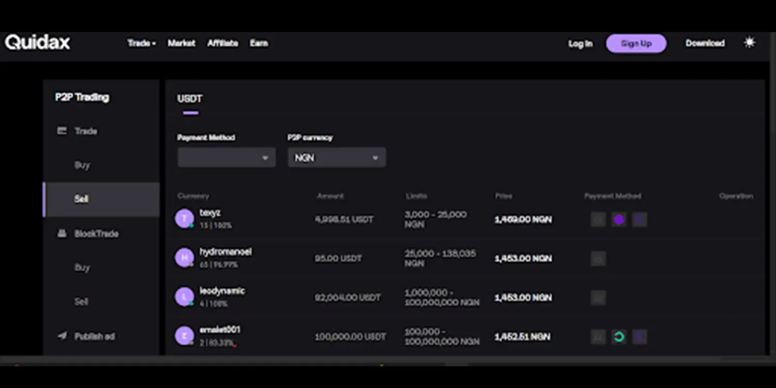Click hydromanoel's online status indicator

pyautogui.click(x=191, y=264)
